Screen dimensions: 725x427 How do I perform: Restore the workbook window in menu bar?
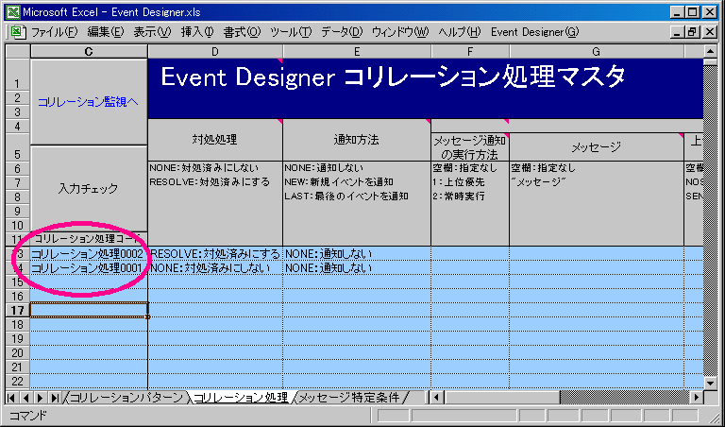[x=692, y=32]
